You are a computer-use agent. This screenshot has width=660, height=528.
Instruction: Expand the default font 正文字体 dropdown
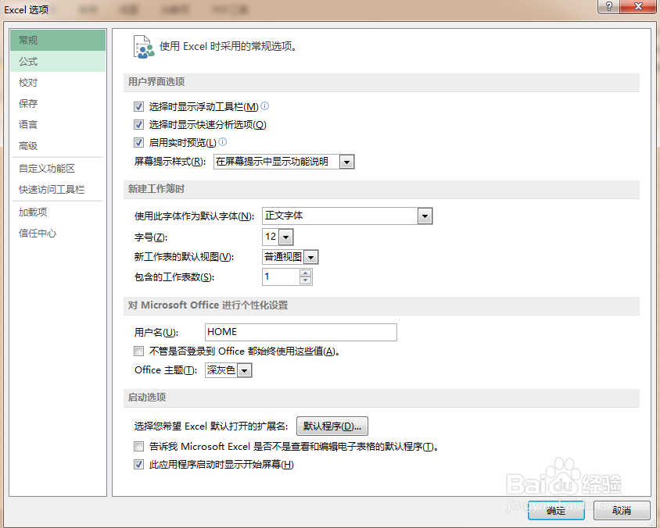tap(425, 216)
